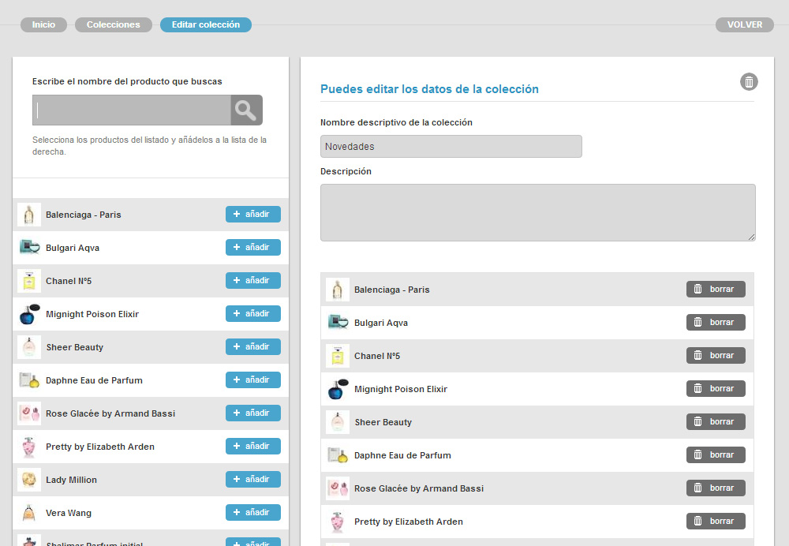Edit the collection name field containing Novedades
The width and height of the screenshot is (789, 546).
[451, 147]
